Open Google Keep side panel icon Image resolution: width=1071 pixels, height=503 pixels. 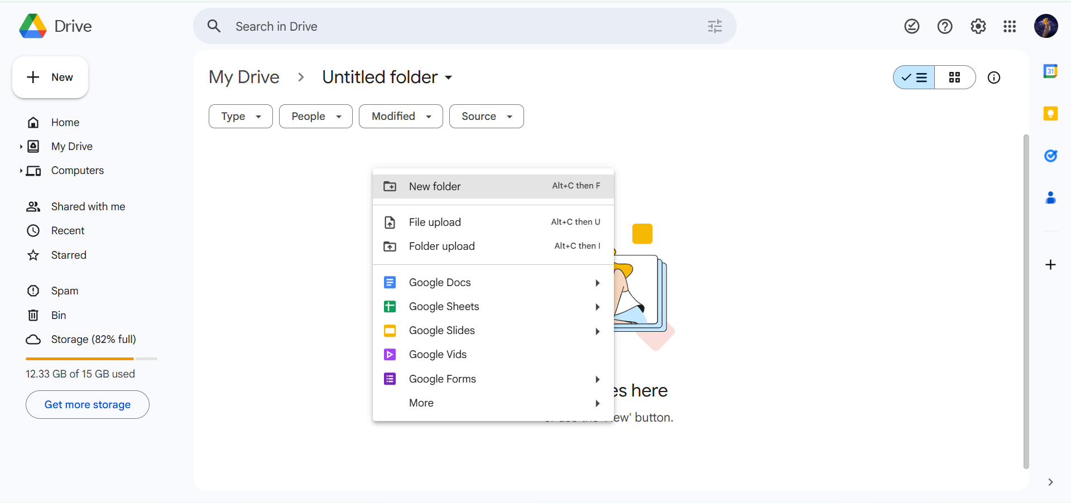coord(1050,113)
